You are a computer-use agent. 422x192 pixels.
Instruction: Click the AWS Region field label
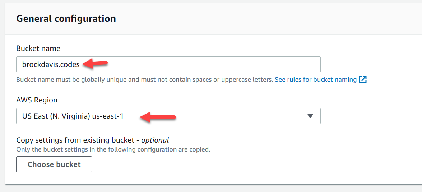(x=37, y=100)
